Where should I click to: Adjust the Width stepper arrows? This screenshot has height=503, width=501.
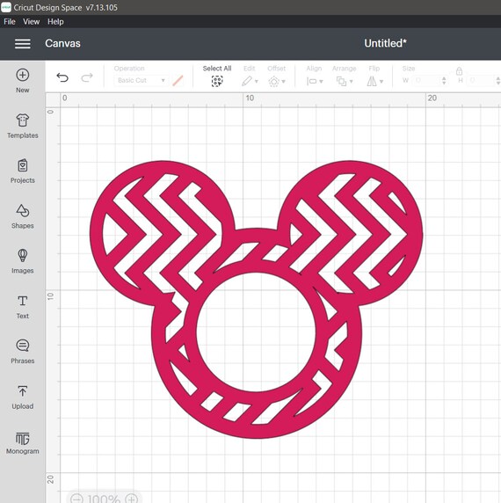(444, 80)
